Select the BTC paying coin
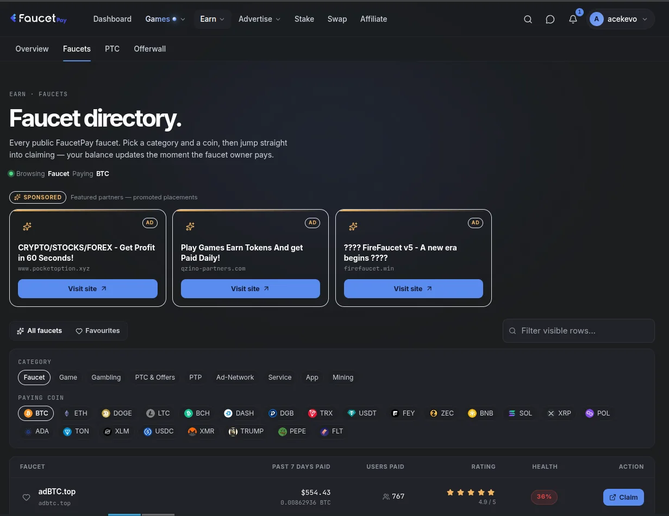The height and width of the screenshot is (516, 669). pyautogui.click(x=36, y=413)
